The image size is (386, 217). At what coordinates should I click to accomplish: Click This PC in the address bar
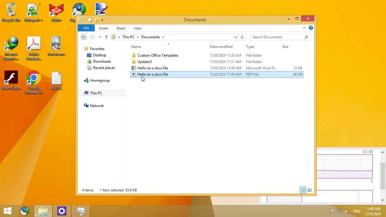pyautogui.click(x=128, y=37)
